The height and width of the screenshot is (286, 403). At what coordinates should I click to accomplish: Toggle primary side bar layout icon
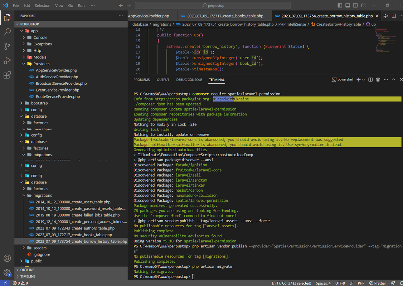click(x=340, y=5)
